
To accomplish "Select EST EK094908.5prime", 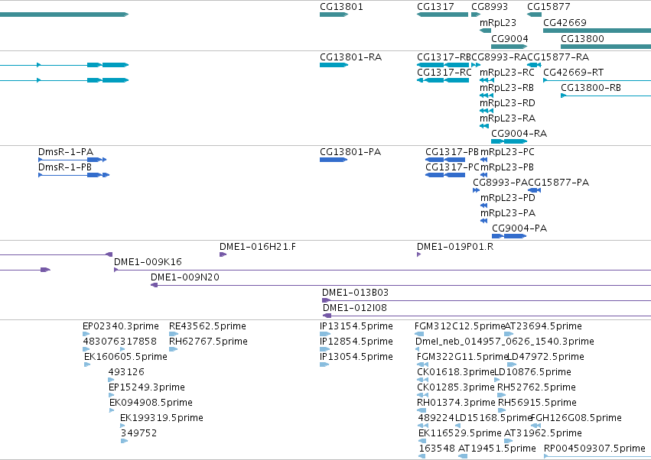I will [x=151, y=403].
